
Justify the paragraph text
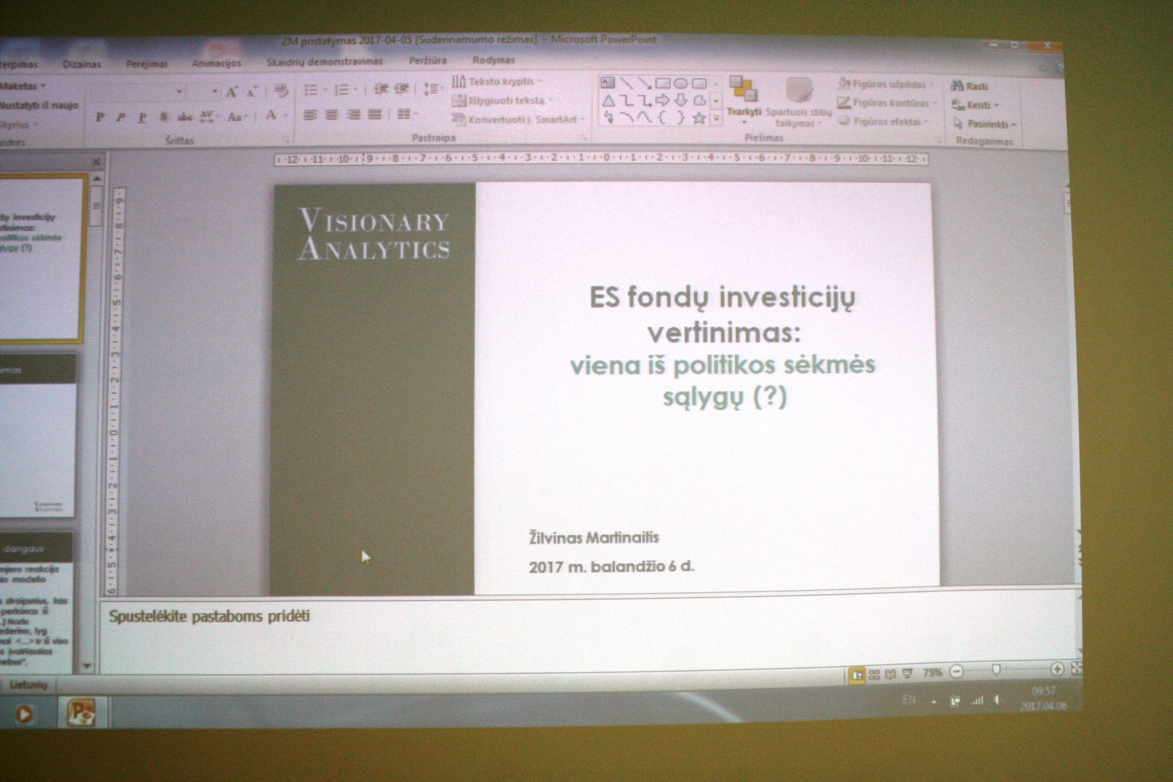[375, 115]
